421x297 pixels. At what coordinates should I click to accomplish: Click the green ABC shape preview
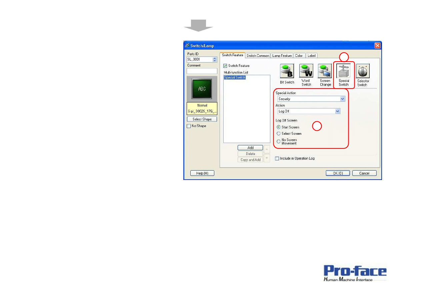202,89
